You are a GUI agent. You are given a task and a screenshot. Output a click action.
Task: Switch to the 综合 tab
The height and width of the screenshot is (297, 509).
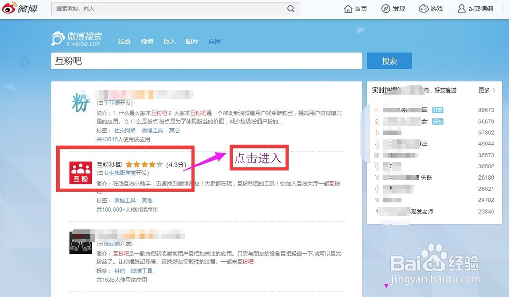tap(124, 42)
